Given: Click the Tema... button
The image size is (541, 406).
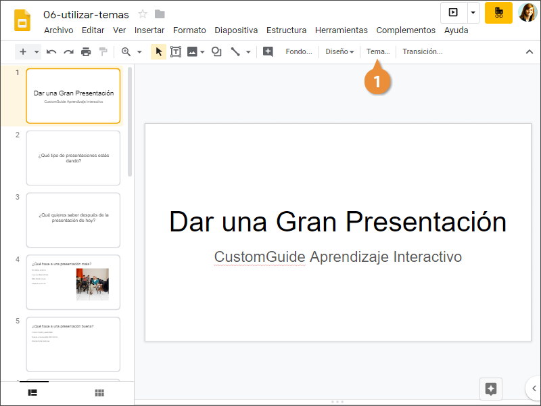Looking at the screenshot, I should [x=378, y=51].
